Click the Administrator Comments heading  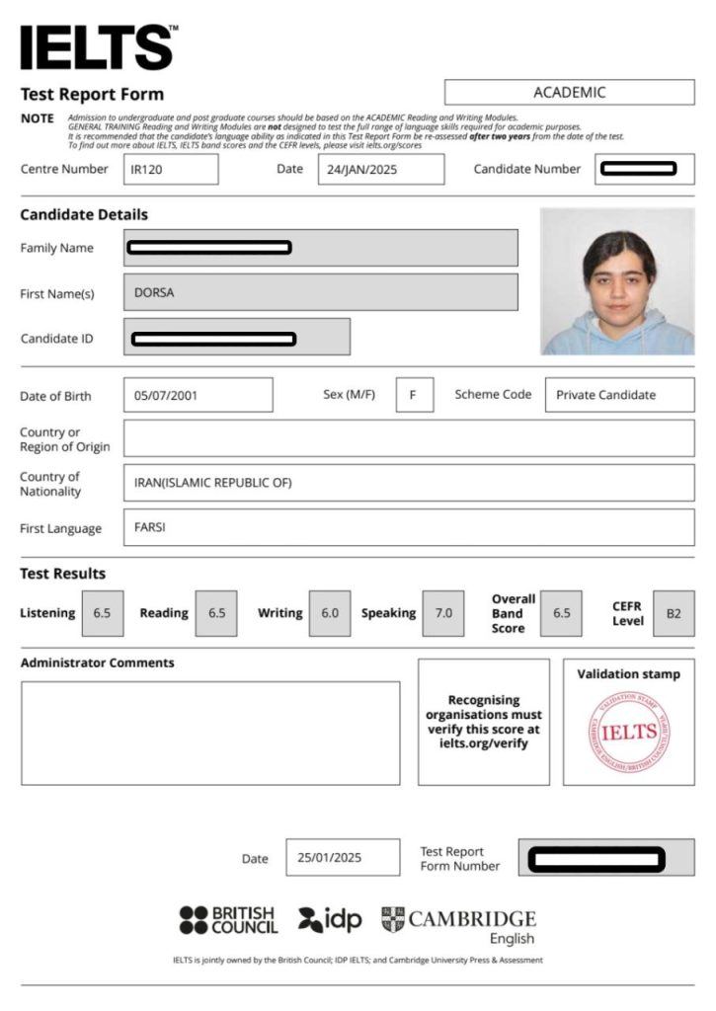tap(98, 662)
